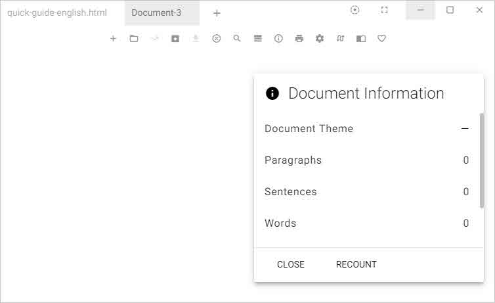Click the open book reading icon

coord(361,39)
